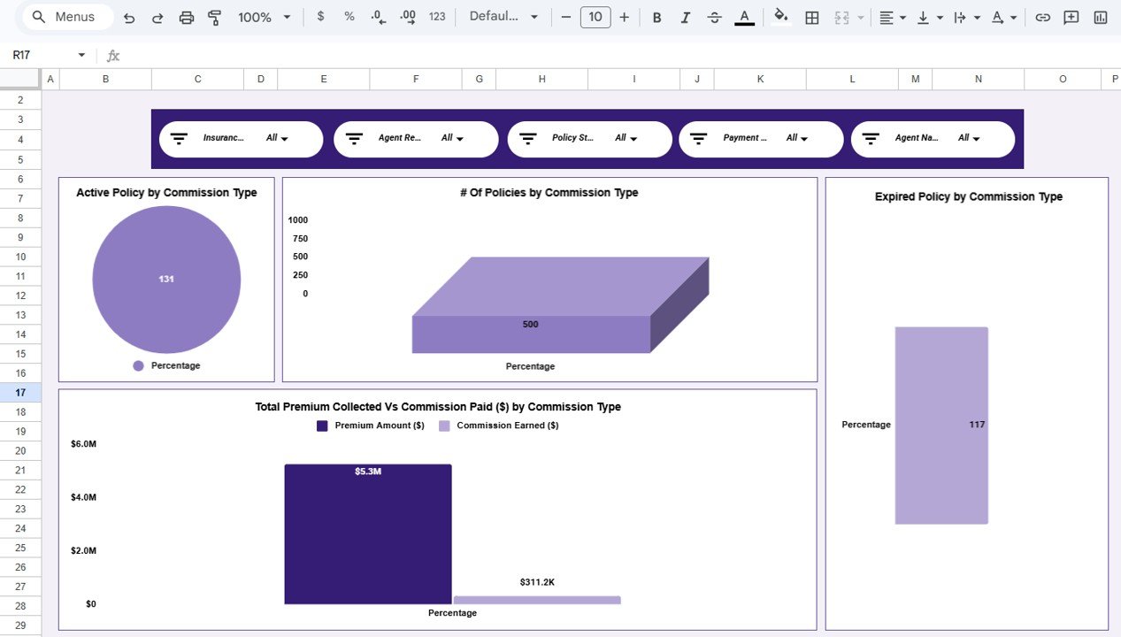This screenshot has height=637, width=1121.
Task: Open the Menus search
Action: point(65,16)
